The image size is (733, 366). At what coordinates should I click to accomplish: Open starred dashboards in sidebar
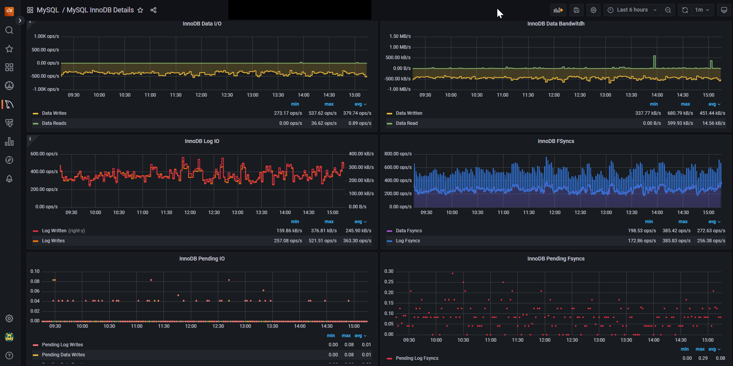point(9,49)
